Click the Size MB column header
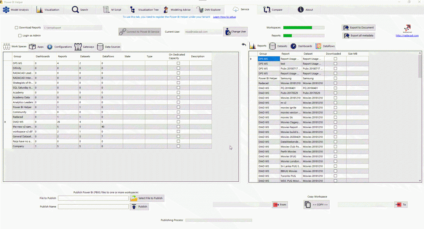The width and height of the screenshot is (424, 229). (352, 54)
